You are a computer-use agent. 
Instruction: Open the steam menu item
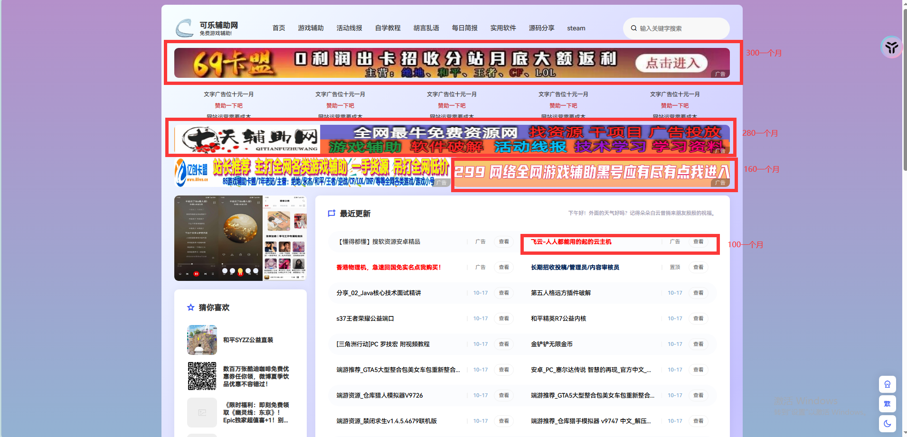click(x=576, y=28)
